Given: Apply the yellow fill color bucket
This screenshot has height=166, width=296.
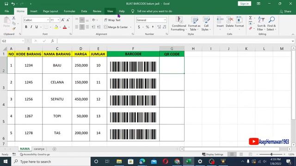Looking at the screenshot, I should coord(56,27).
